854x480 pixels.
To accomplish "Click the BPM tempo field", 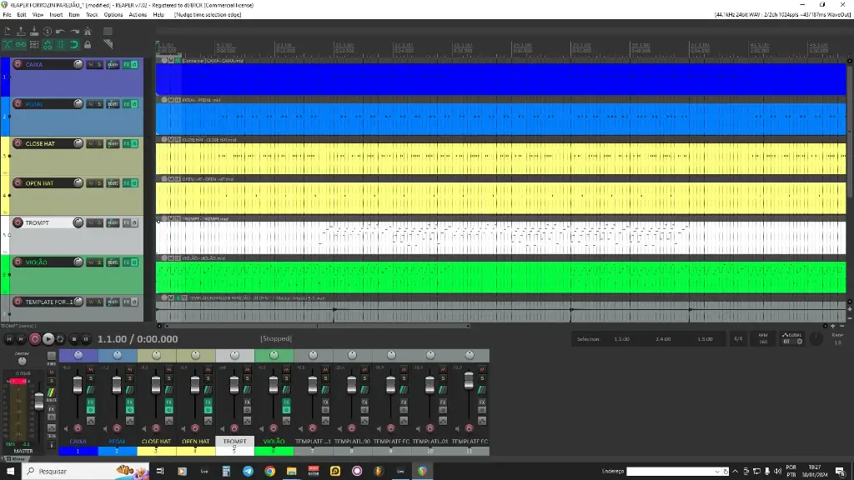I will 763,338.
